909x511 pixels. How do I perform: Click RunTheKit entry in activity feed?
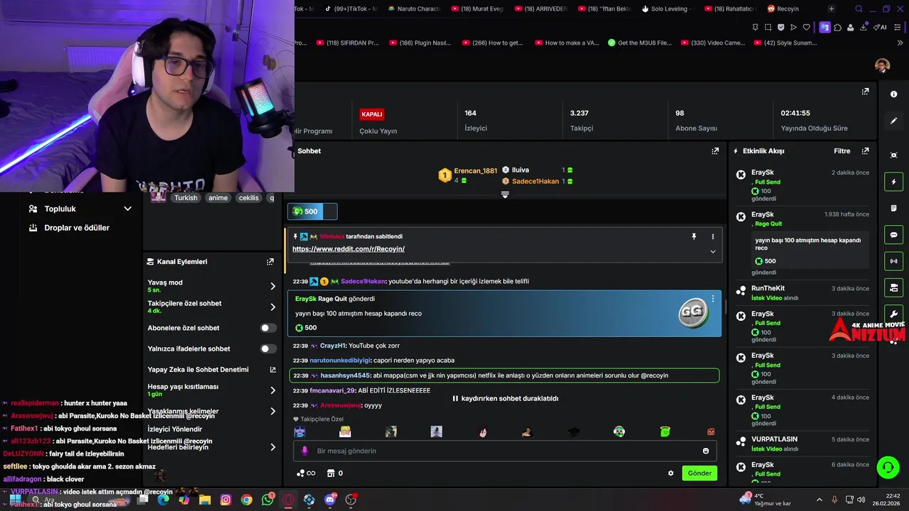tap(802, 293)
